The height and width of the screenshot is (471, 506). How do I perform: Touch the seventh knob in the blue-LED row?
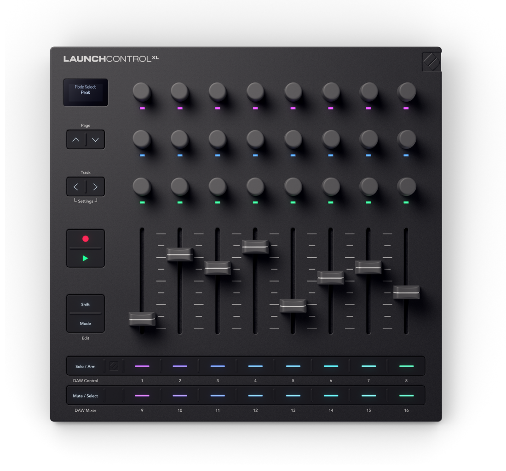(368, 139)
